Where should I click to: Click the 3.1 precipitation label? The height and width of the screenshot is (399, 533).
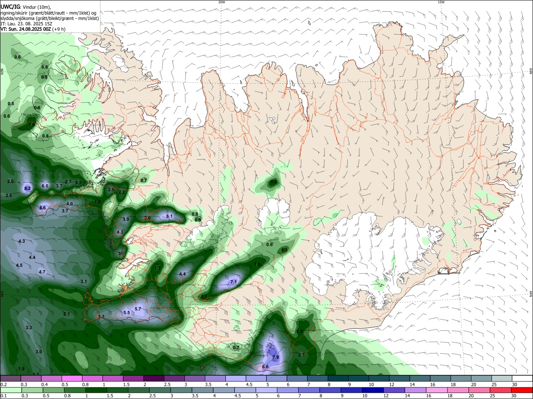[x=84, y=281]
